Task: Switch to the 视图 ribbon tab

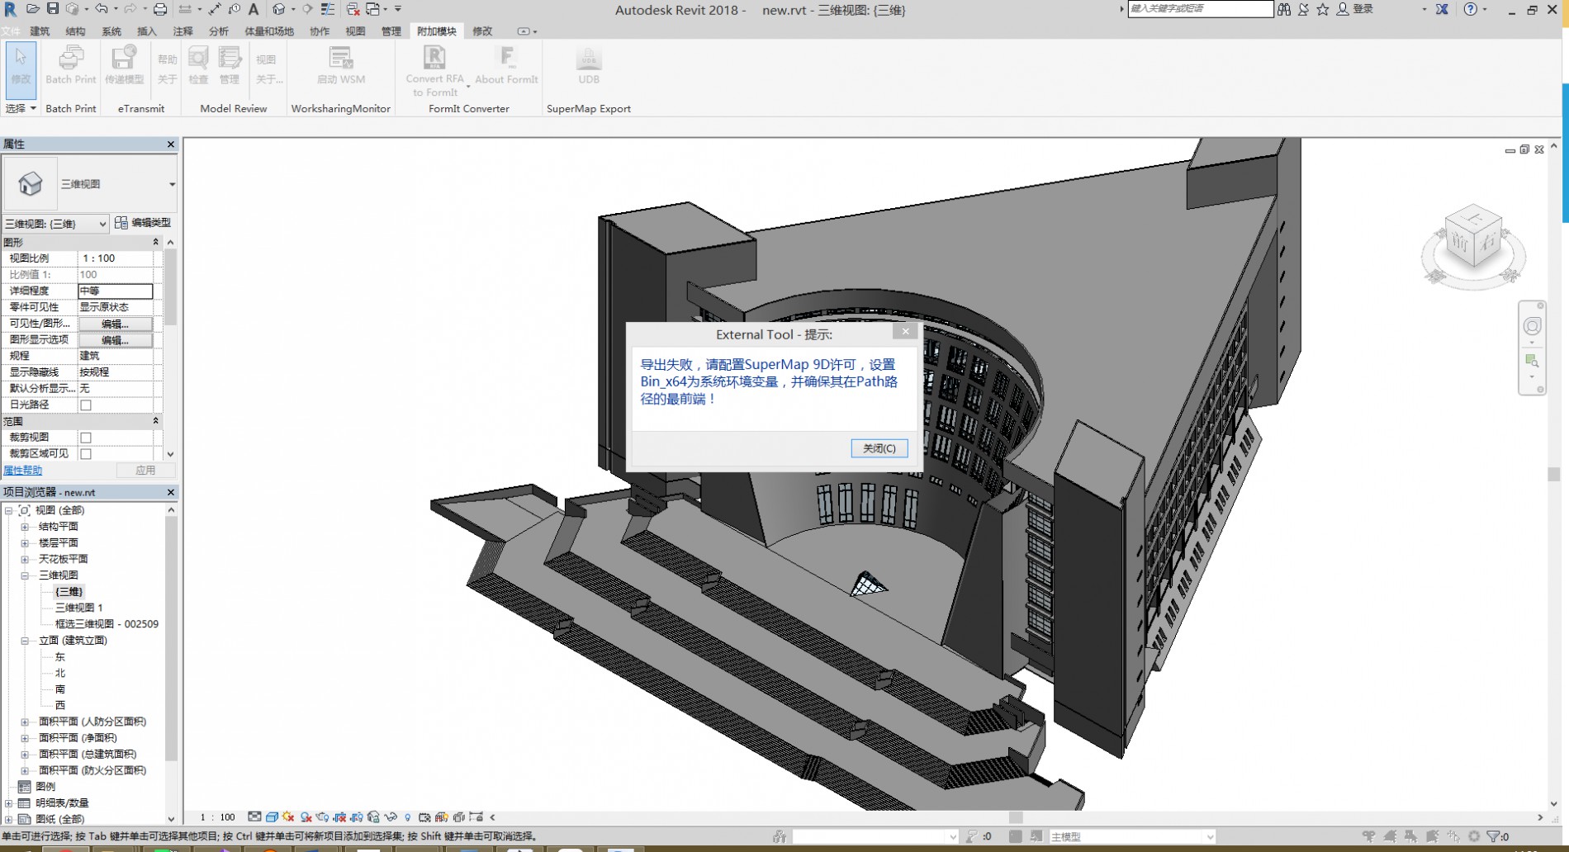Action: click(355, 31)
